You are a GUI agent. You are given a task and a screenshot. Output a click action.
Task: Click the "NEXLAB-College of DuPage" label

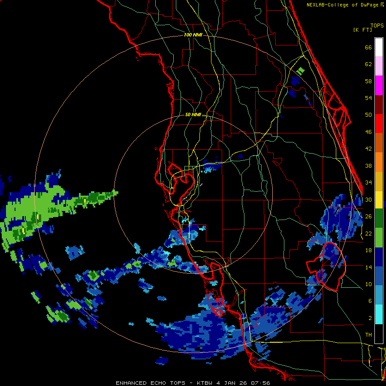(343, 5)
